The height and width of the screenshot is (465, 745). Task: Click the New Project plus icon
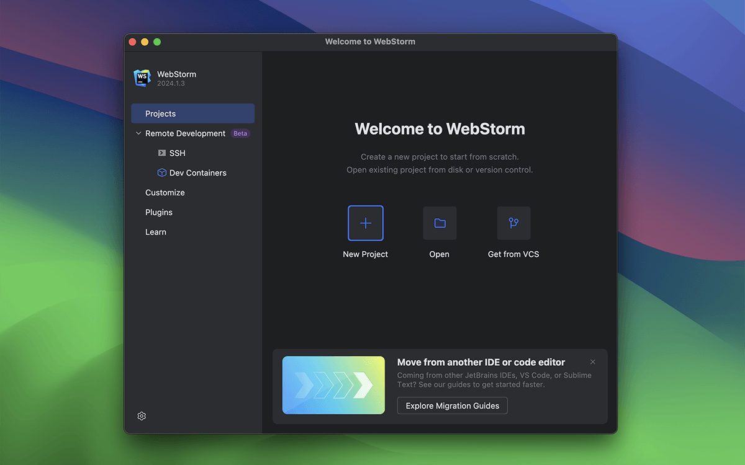[366, 223]
